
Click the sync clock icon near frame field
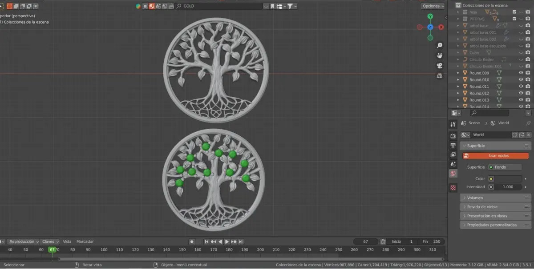click(x=383, y=241)
